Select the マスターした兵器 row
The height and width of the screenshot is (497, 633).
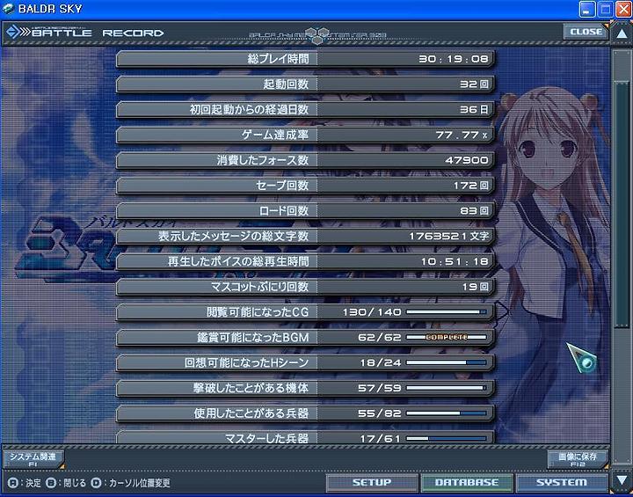305,437
